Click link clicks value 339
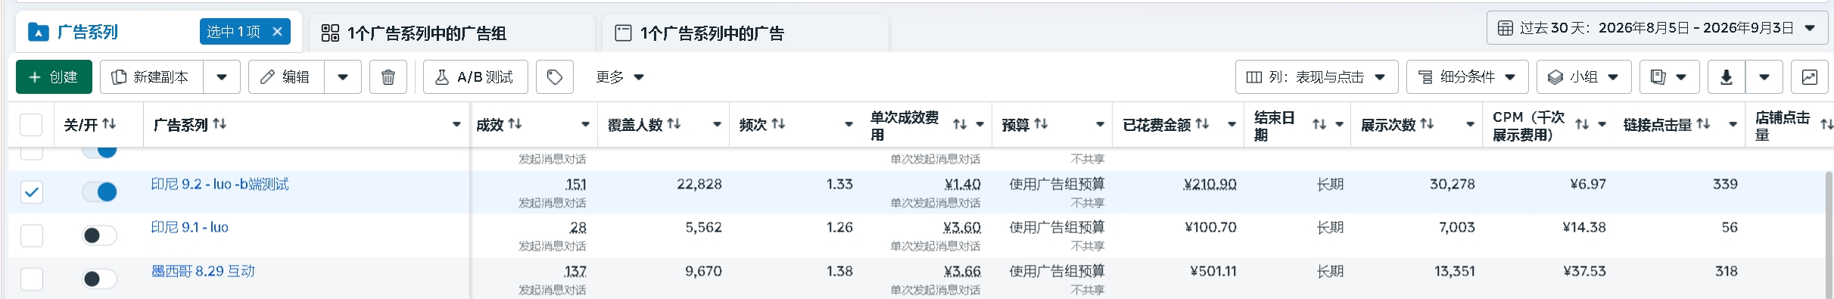Viewport: 1834px width, 299px height. pyautogui.click(x=1725, y=184)
